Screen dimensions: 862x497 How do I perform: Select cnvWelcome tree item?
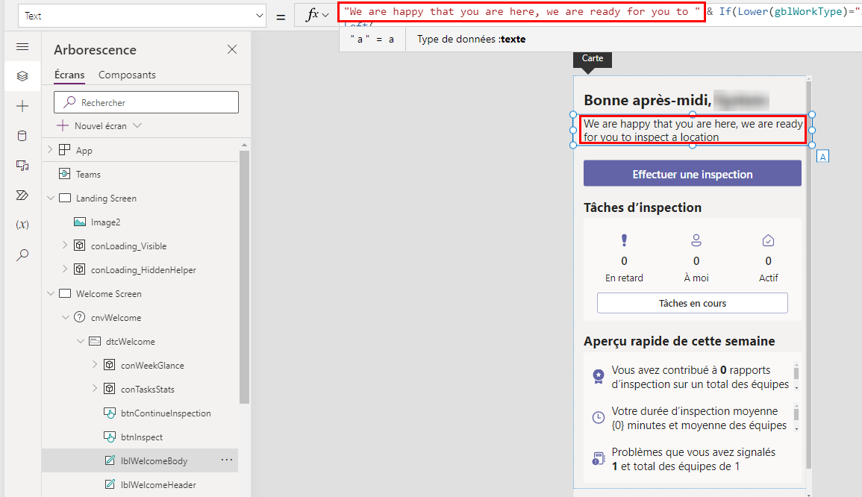pos(116,318)
